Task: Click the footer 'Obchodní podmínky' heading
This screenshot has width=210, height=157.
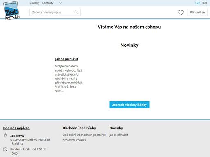Action: pyautogui.click(x=79, y=128)
